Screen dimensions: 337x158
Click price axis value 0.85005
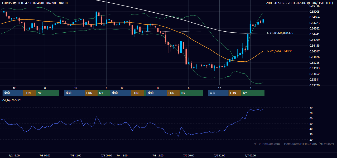point(314,12)
